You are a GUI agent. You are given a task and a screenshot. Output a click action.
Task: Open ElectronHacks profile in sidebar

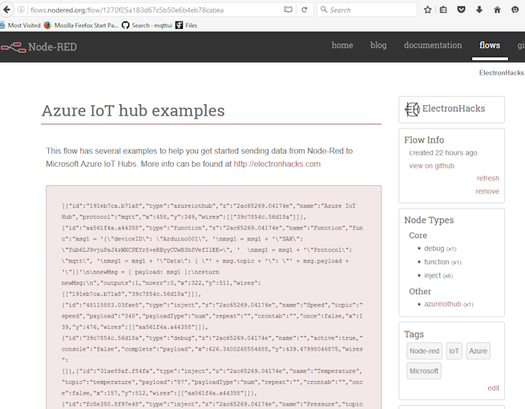tap(454, 108)
